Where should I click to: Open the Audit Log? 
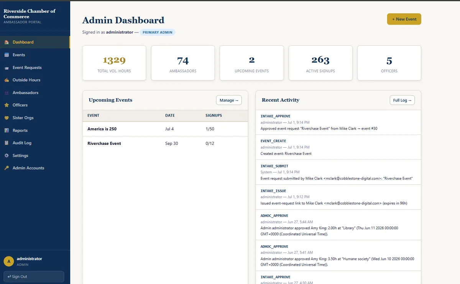(x=35, y=143)
